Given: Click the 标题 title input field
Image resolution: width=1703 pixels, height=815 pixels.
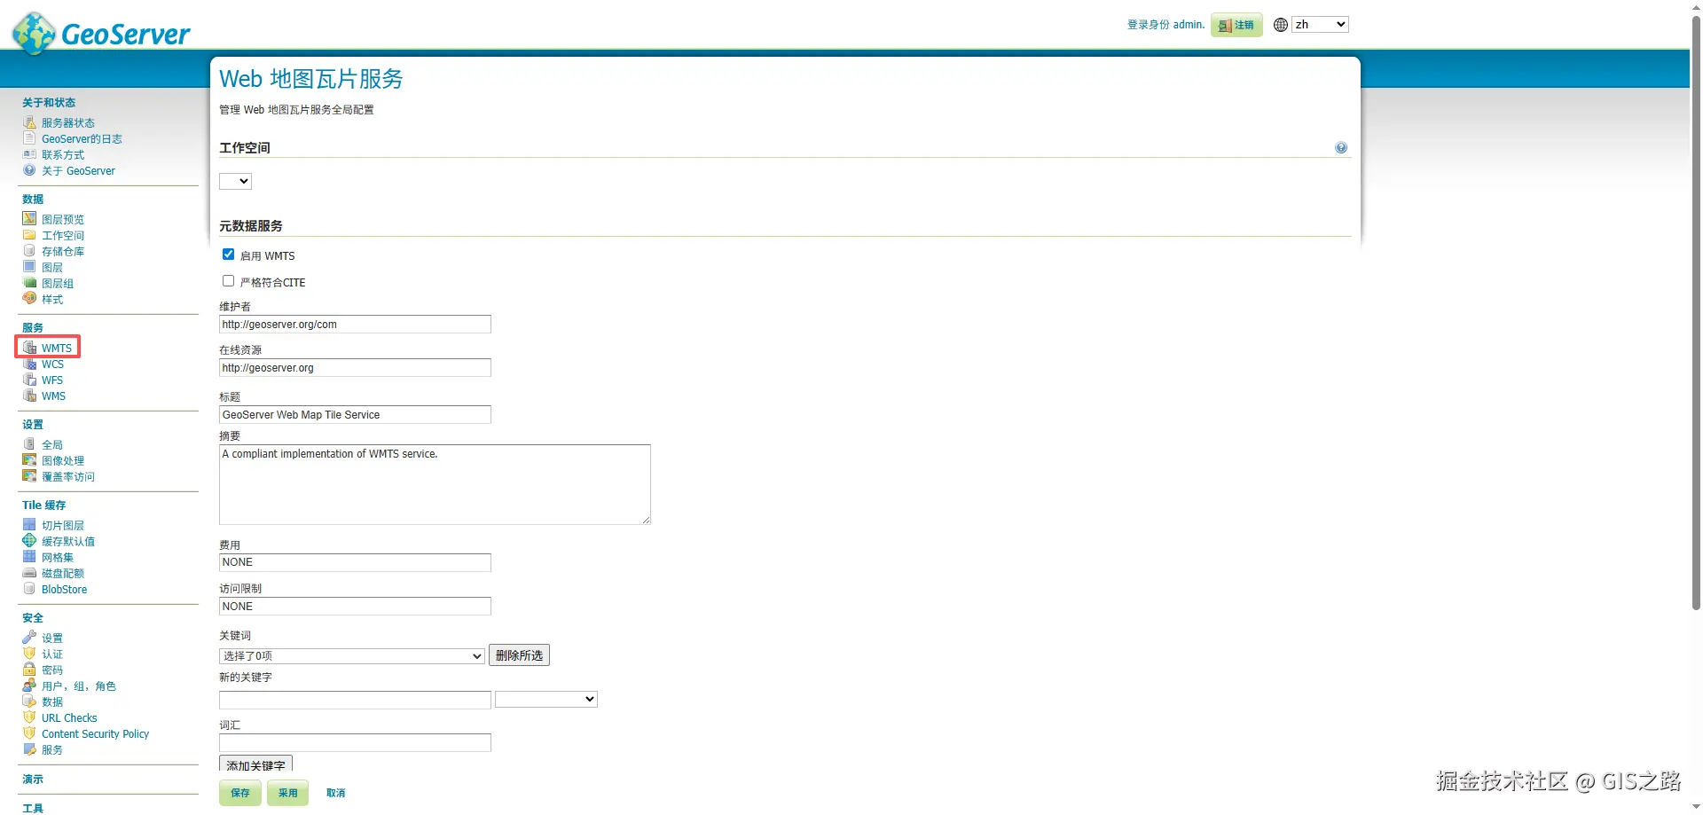Looking at the screenshot, I should pyautogui.click(x=355, y=415).
